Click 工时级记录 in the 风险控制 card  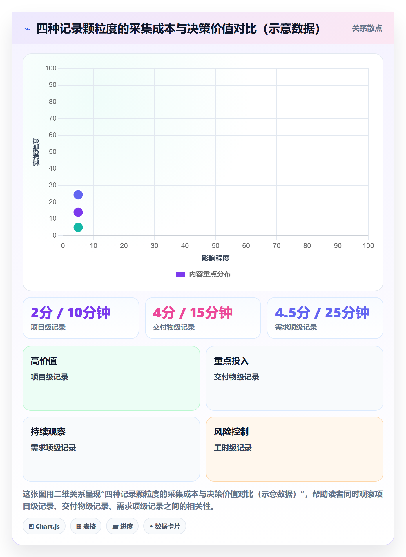[233, 448]
